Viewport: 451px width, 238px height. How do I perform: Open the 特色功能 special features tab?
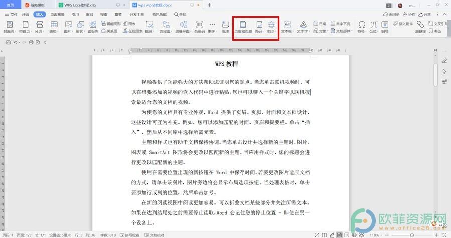(x=159, y=14)
